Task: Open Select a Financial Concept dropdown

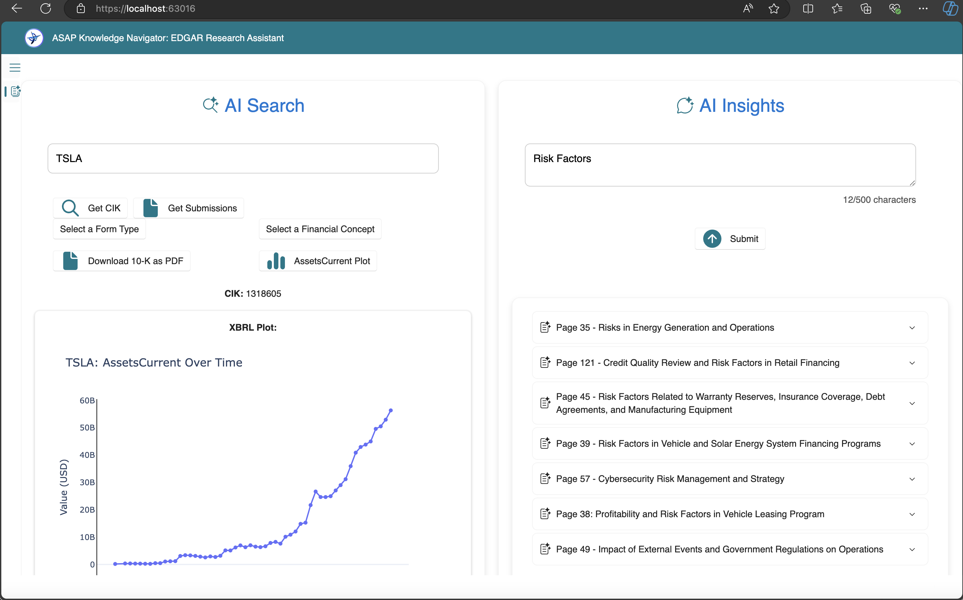Action: coord(320,229)
